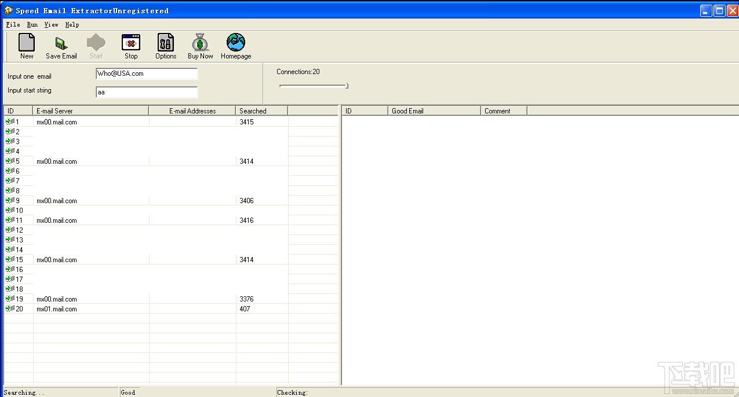Select connection row icon 3
Viewport: 739px width, 397px height.
[10, 141]
